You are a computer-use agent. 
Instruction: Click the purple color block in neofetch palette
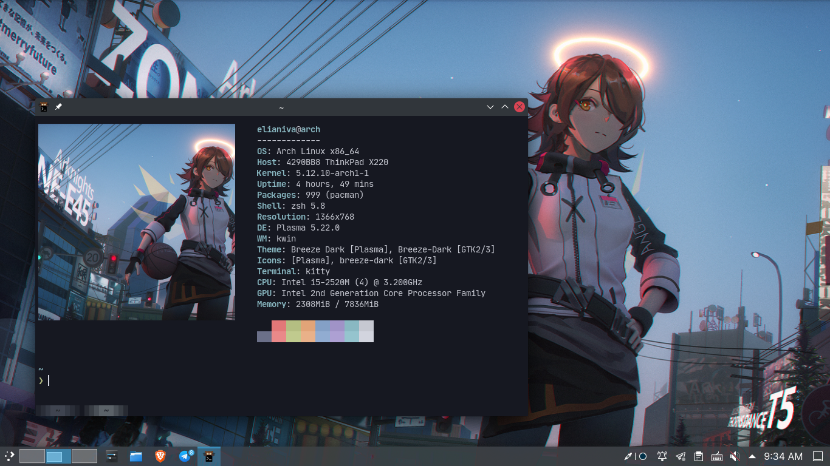click(337, 331)
